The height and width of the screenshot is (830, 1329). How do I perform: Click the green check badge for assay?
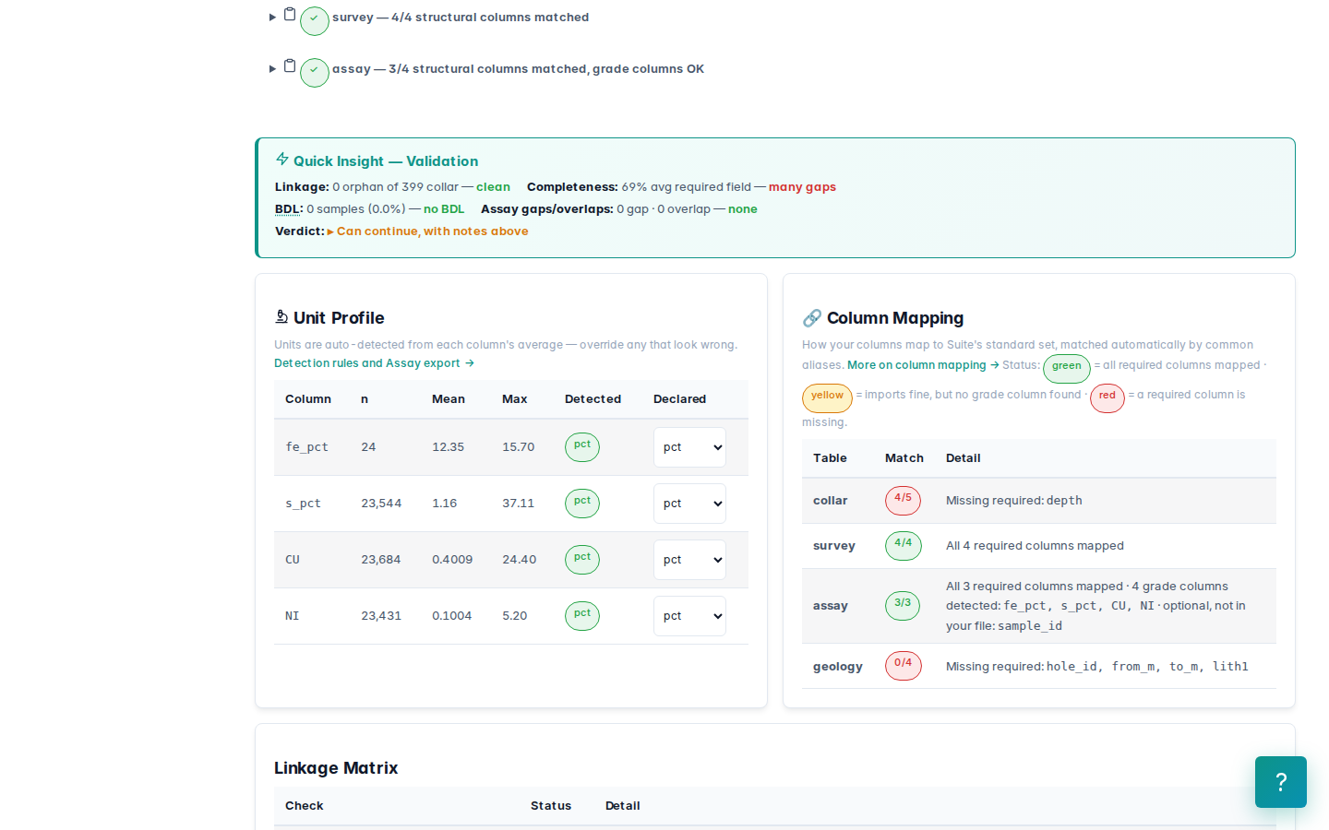[315, 73]
